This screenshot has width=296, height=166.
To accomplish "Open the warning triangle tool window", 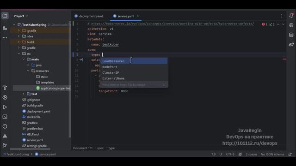I will [x=5, y=136].
